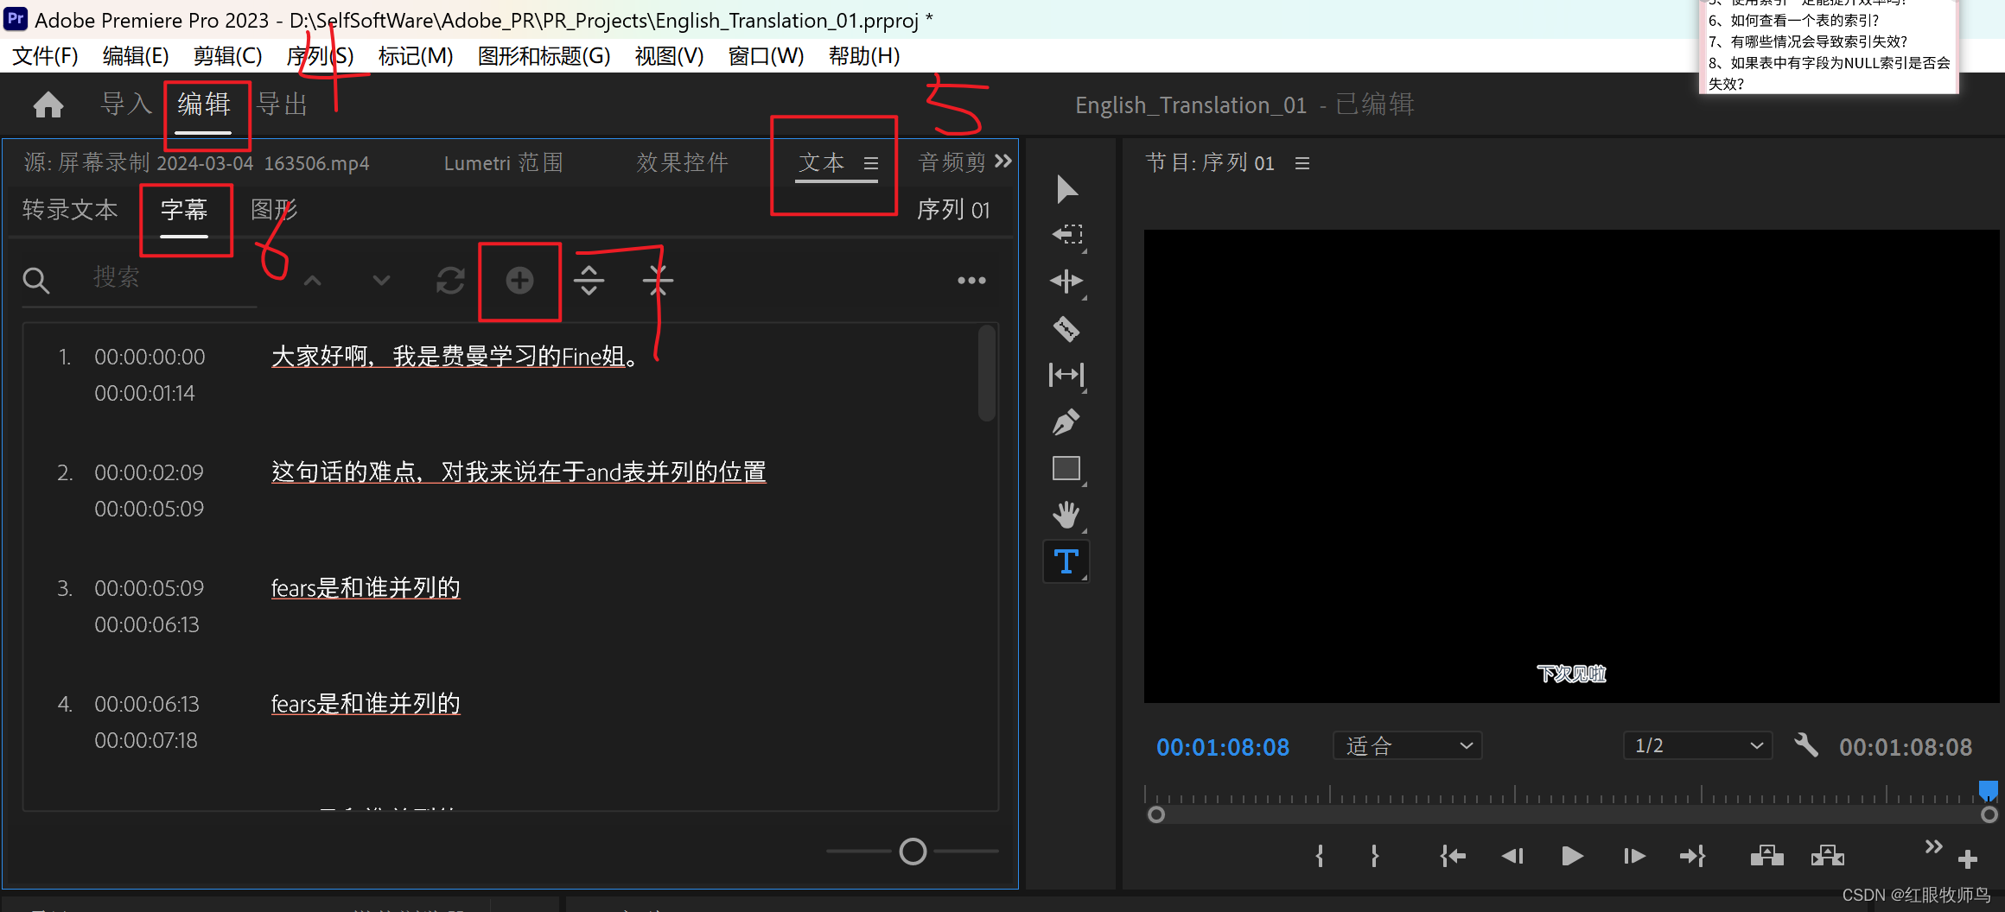
Task: Open the 窗口(W) menu
Action: click(766, 56)
